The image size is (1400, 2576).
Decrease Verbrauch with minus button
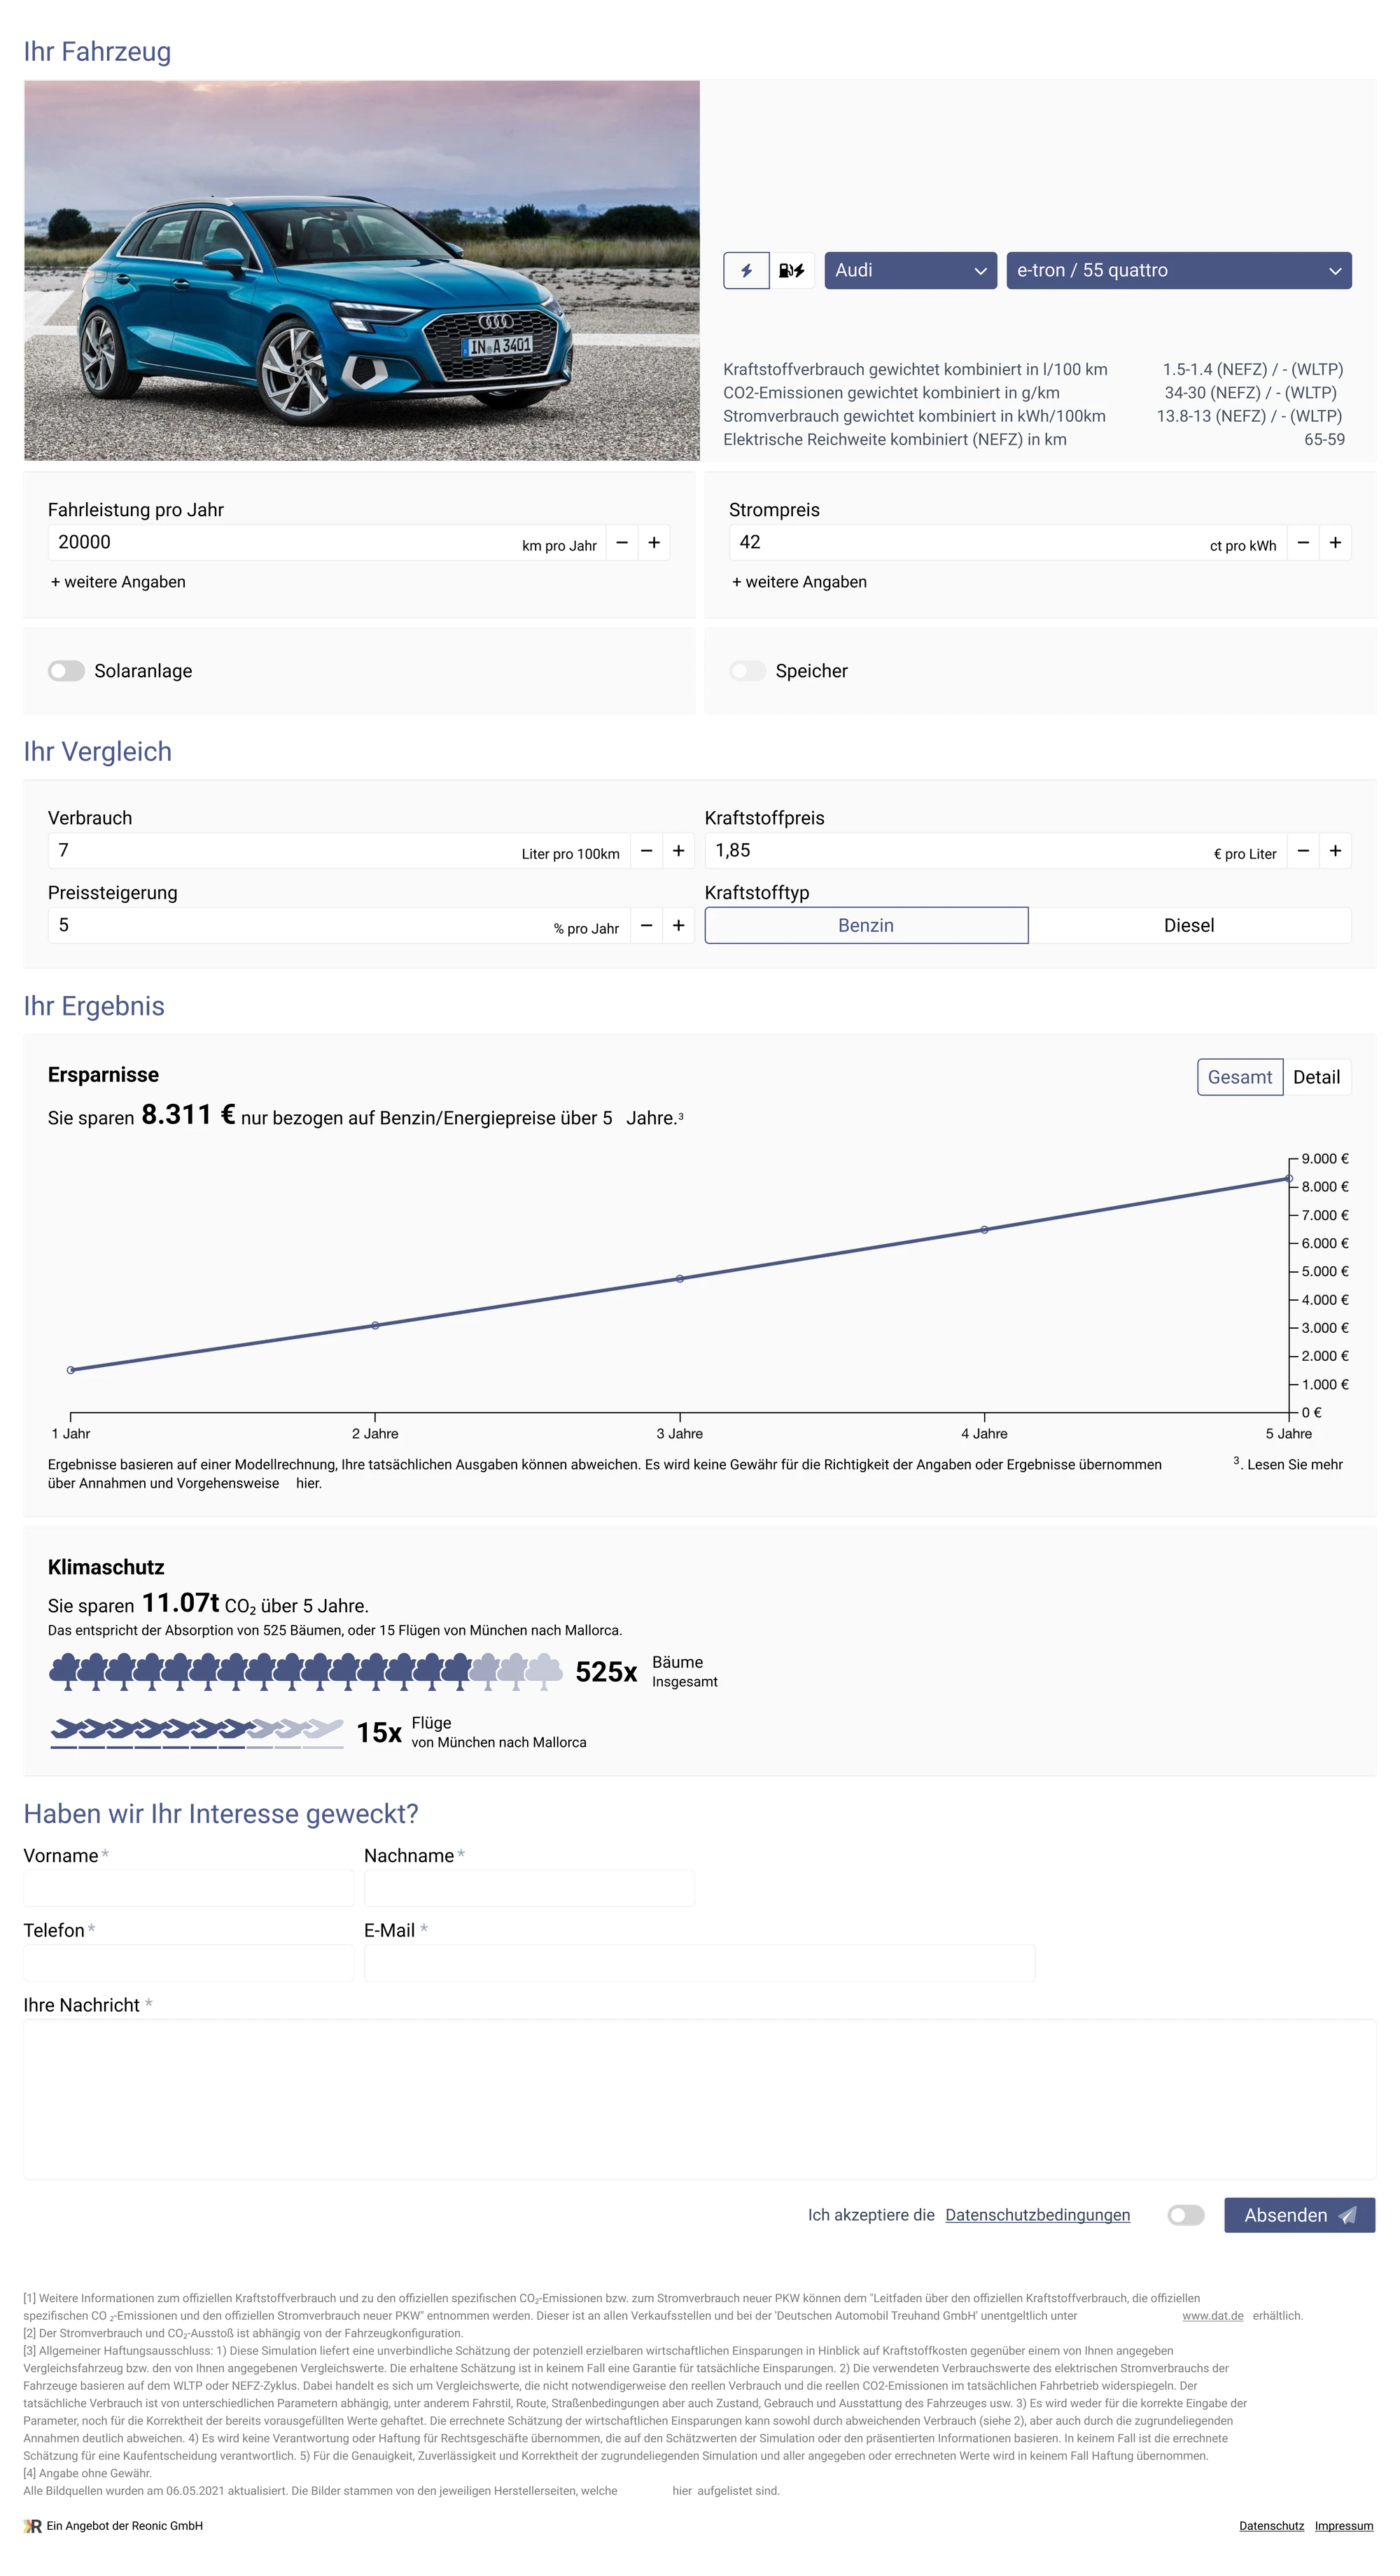coord(647,850)
